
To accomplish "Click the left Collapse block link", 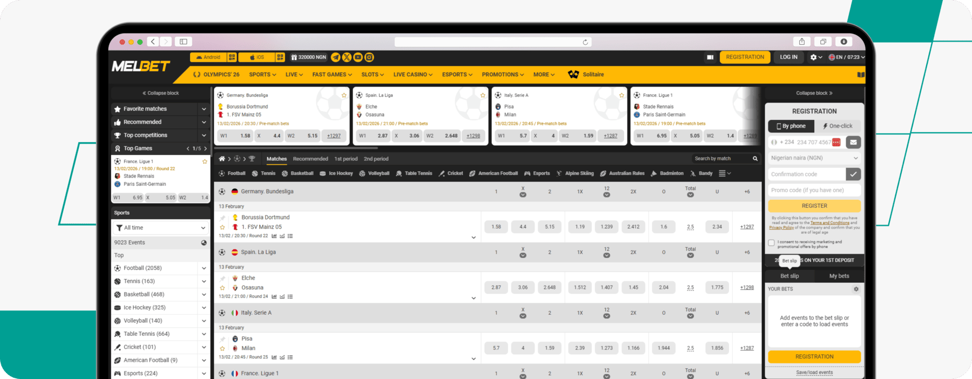I will (160, 93).
